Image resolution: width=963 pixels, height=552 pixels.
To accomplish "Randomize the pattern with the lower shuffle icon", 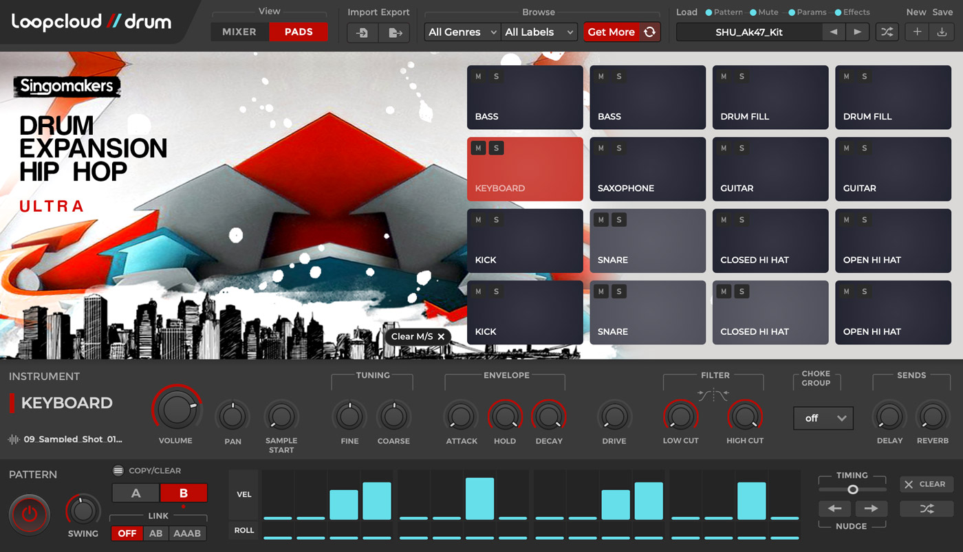I will [x=927, y=509].
